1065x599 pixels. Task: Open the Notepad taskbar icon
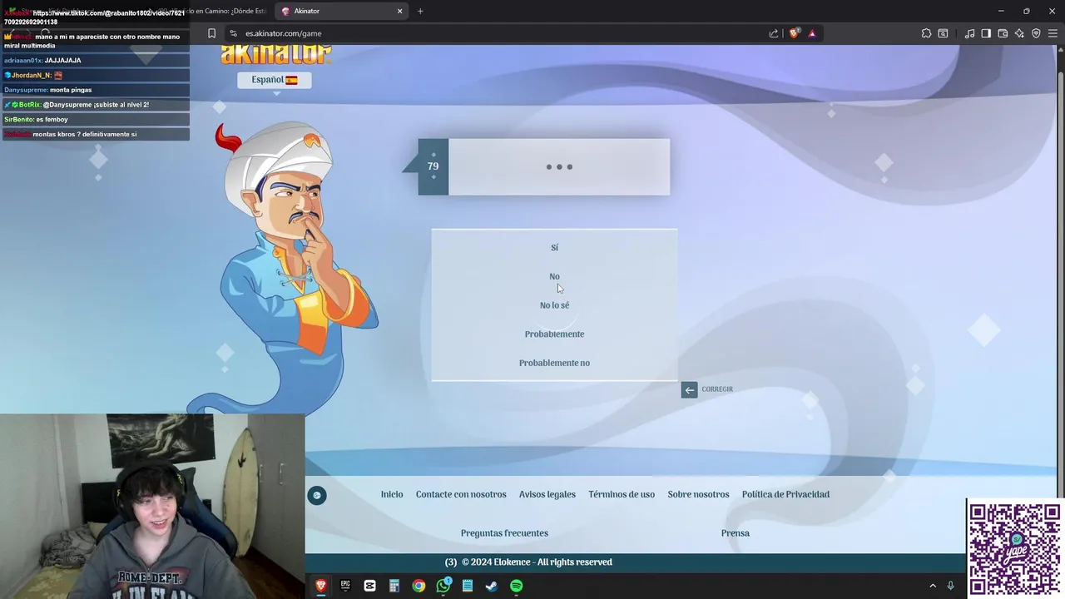point(468,586)
